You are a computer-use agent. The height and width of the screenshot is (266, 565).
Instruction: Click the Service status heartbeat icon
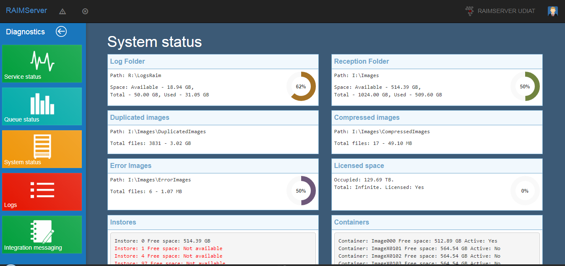point(42,61)
